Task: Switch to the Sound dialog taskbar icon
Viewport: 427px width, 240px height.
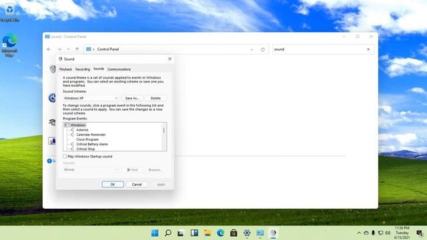Action: tap(273, 233)
